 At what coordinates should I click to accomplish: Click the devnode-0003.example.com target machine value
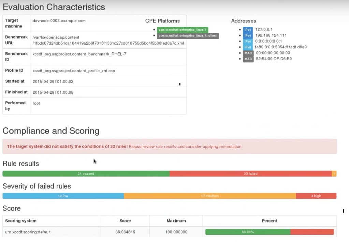(x=59, y=21)
